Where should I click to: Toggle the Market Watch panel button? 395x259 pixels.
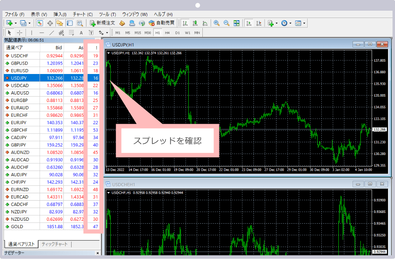click(40, 23)
